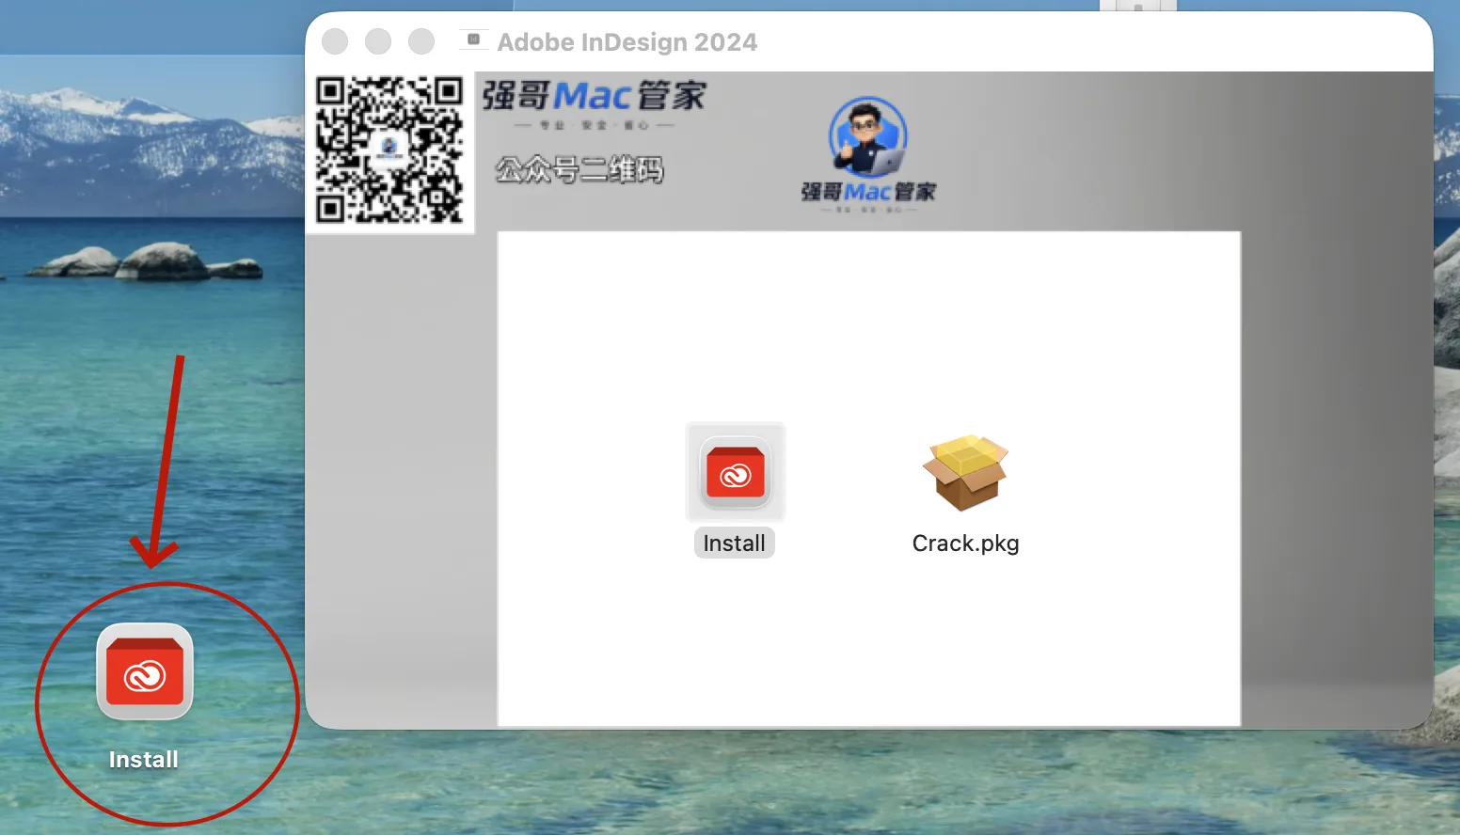1460x835 pixels.
Task: Select the Crack.pkg package icon
Action: pos(965,472)
